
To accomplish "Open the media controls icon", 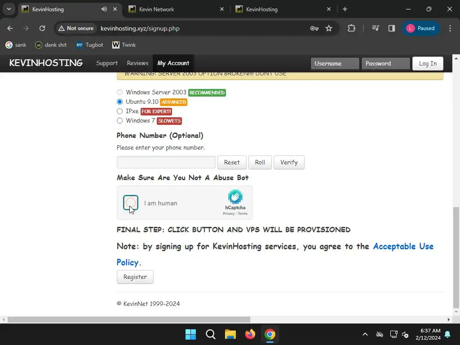I will pos(376,28).
